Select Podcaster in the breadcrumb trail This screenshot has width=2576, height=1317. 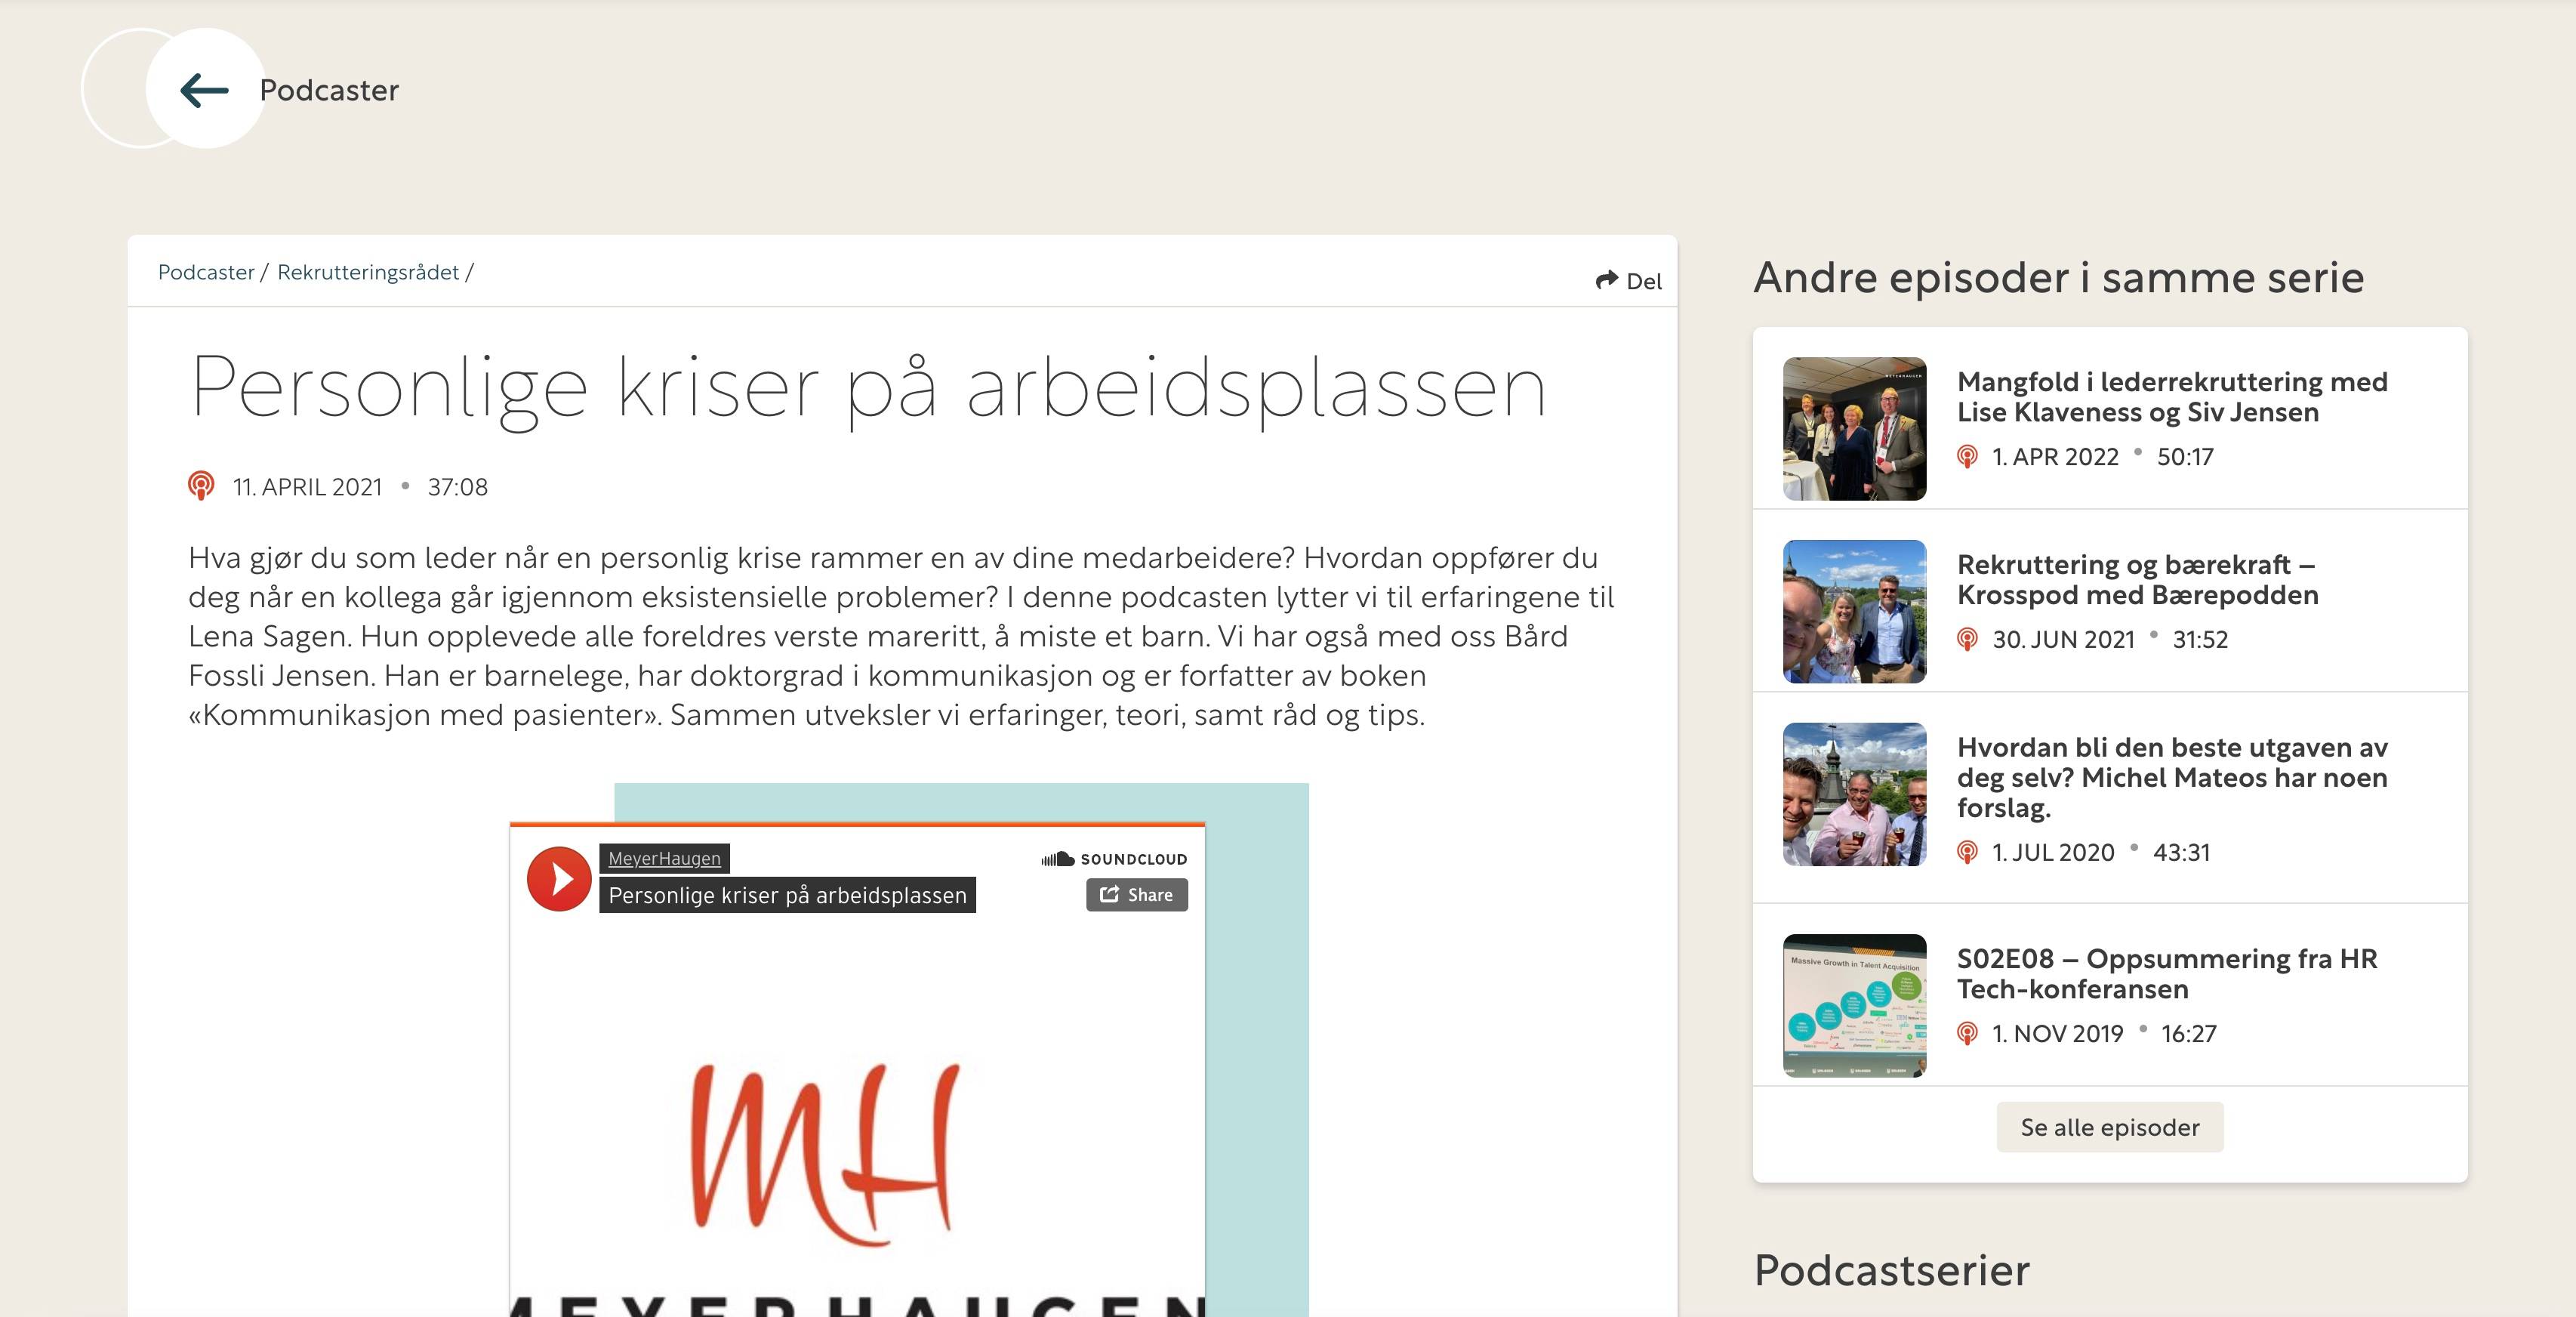coord(206,272)
